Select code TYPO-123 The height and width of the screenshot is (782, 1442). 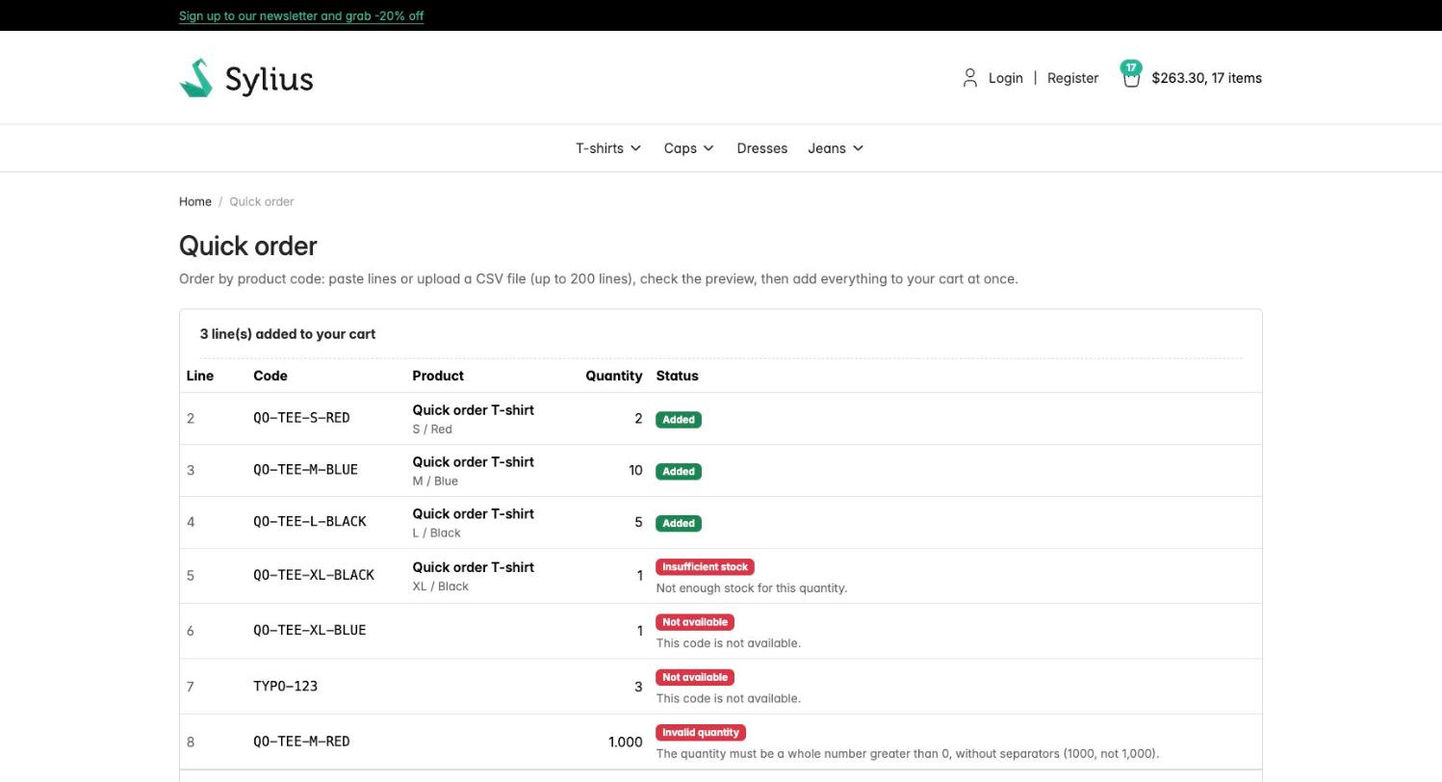pyautogui.click(x=285, y=687)
